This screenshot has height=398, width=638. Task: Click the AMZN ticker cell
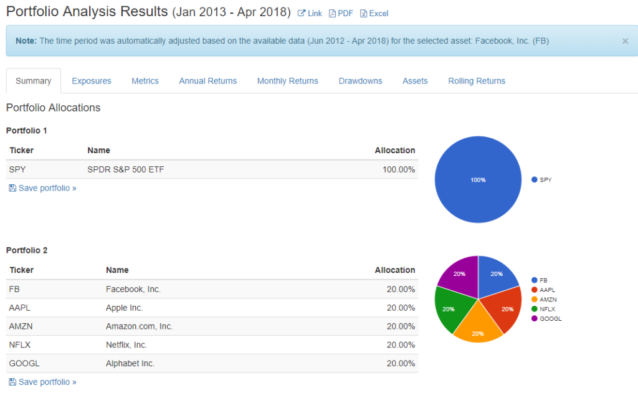click(x=21, y=326)
